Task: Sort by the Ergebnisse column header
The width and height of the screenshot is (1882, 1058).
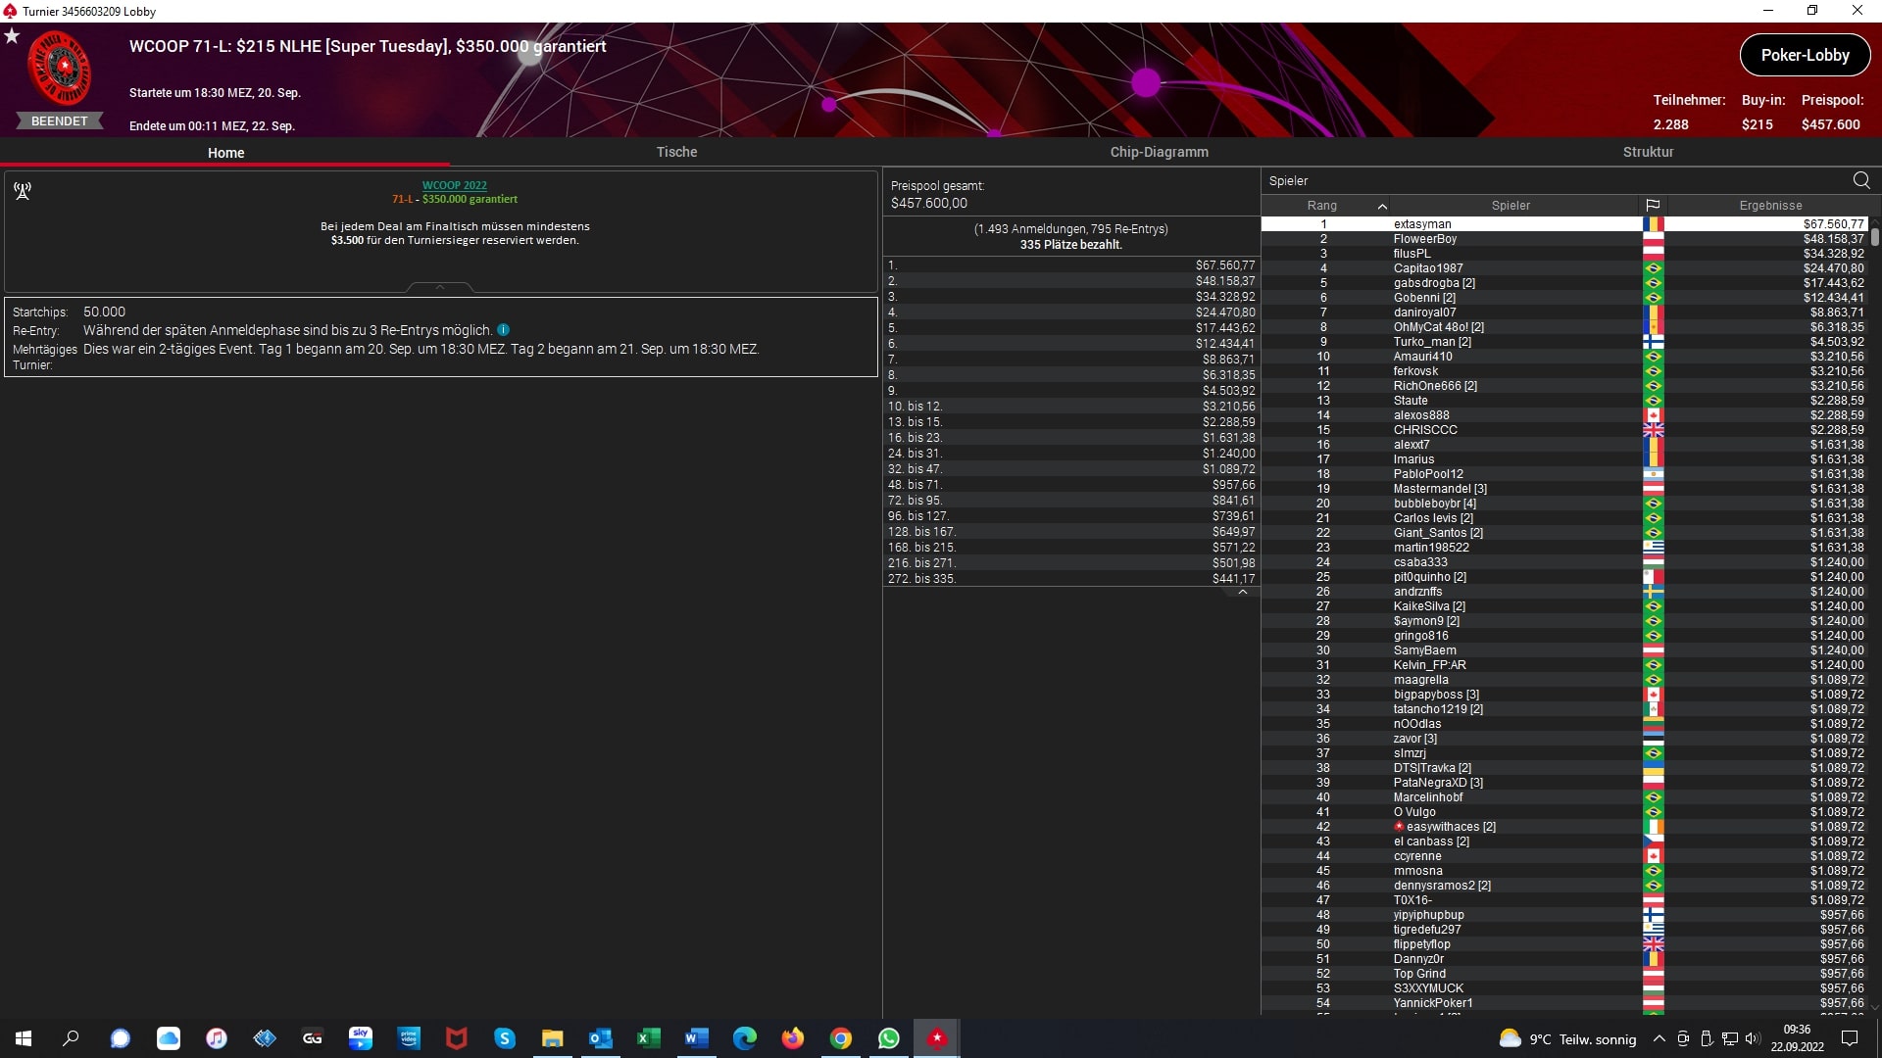Action: 1770,206
